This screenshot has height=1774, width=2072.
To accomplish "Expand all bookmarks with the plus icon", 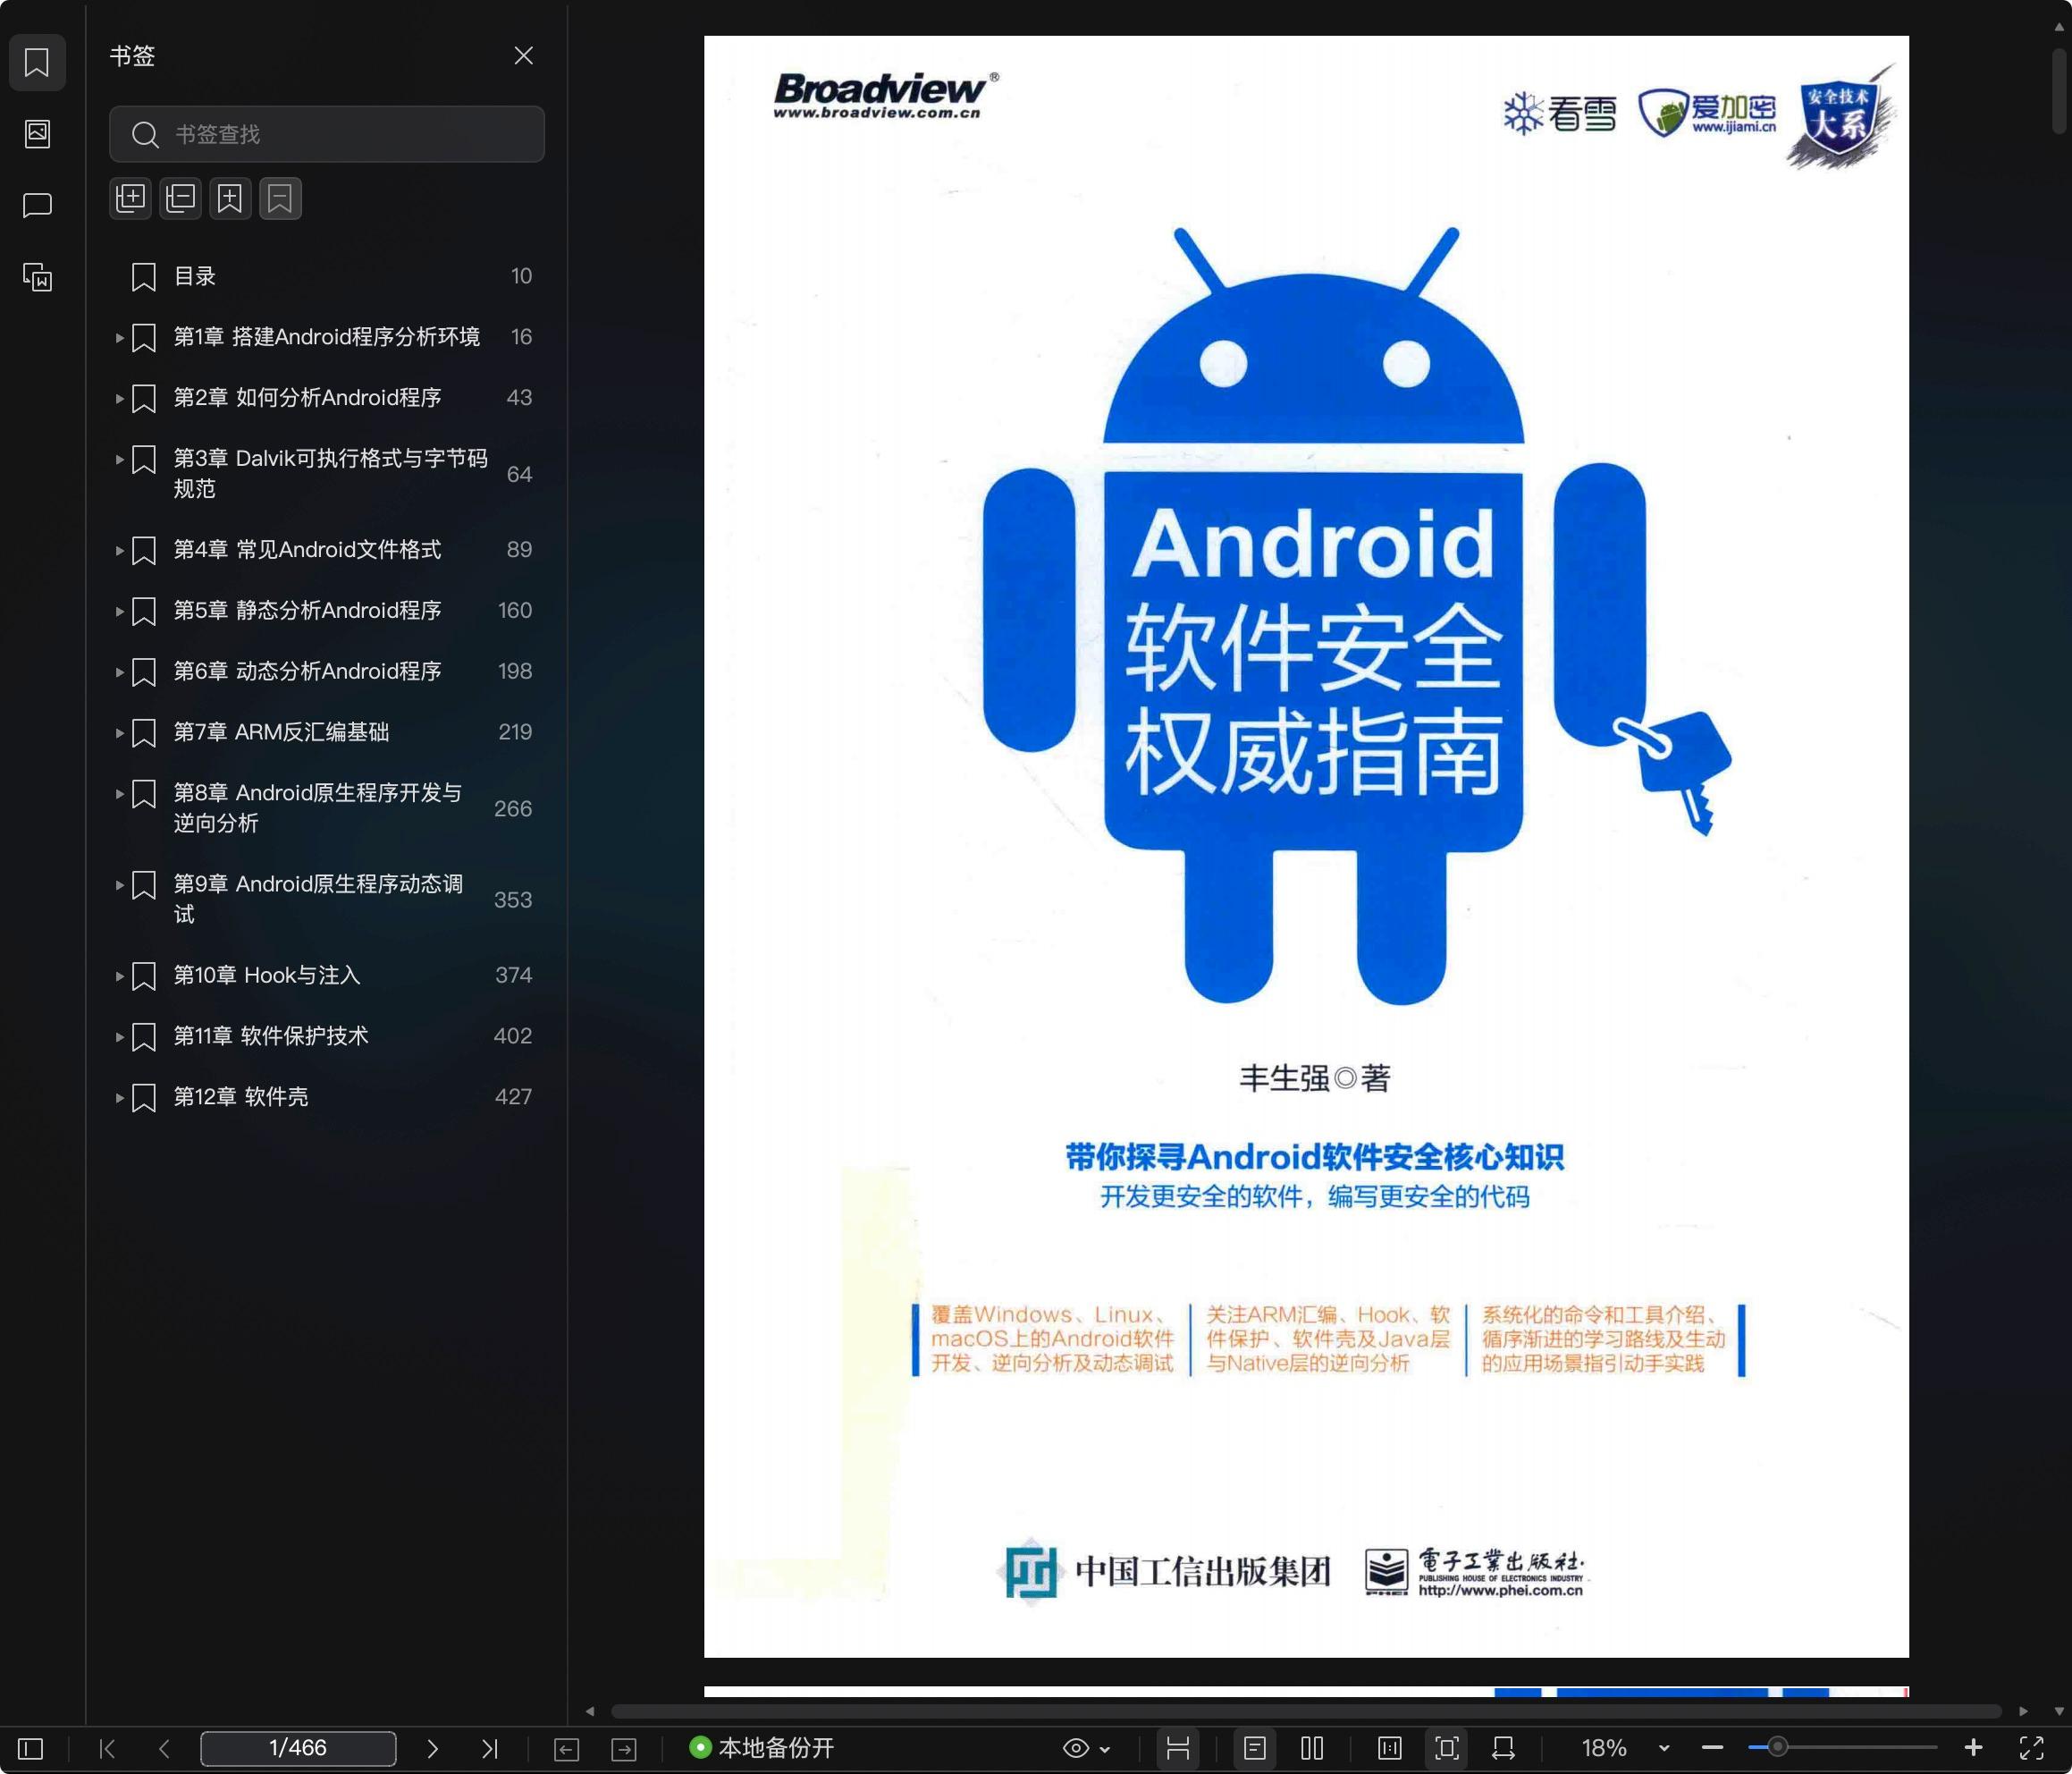I will pyautogui.click(x=130, y=199).
